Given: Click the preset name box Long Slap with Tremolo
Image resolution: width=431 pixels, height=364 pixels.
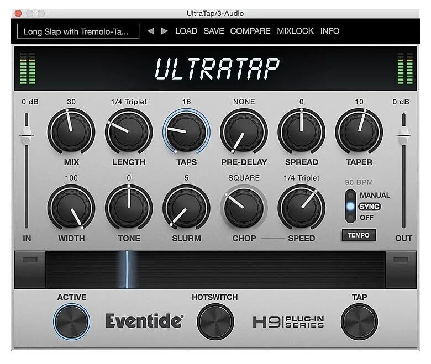Looking at the screenshot, I should point(78,31).
